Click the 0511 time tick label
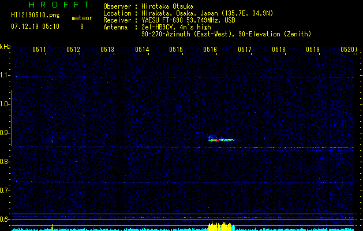The height and width of the screenshot is (231, 363). [x=39, y=50]
